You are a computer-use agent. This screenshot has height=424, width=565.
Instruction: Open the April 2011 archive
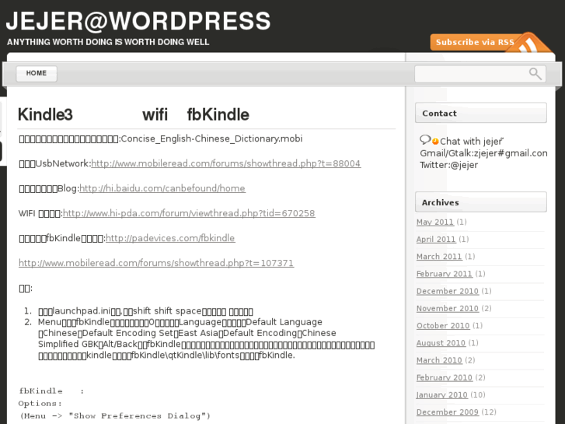[436, 240]
